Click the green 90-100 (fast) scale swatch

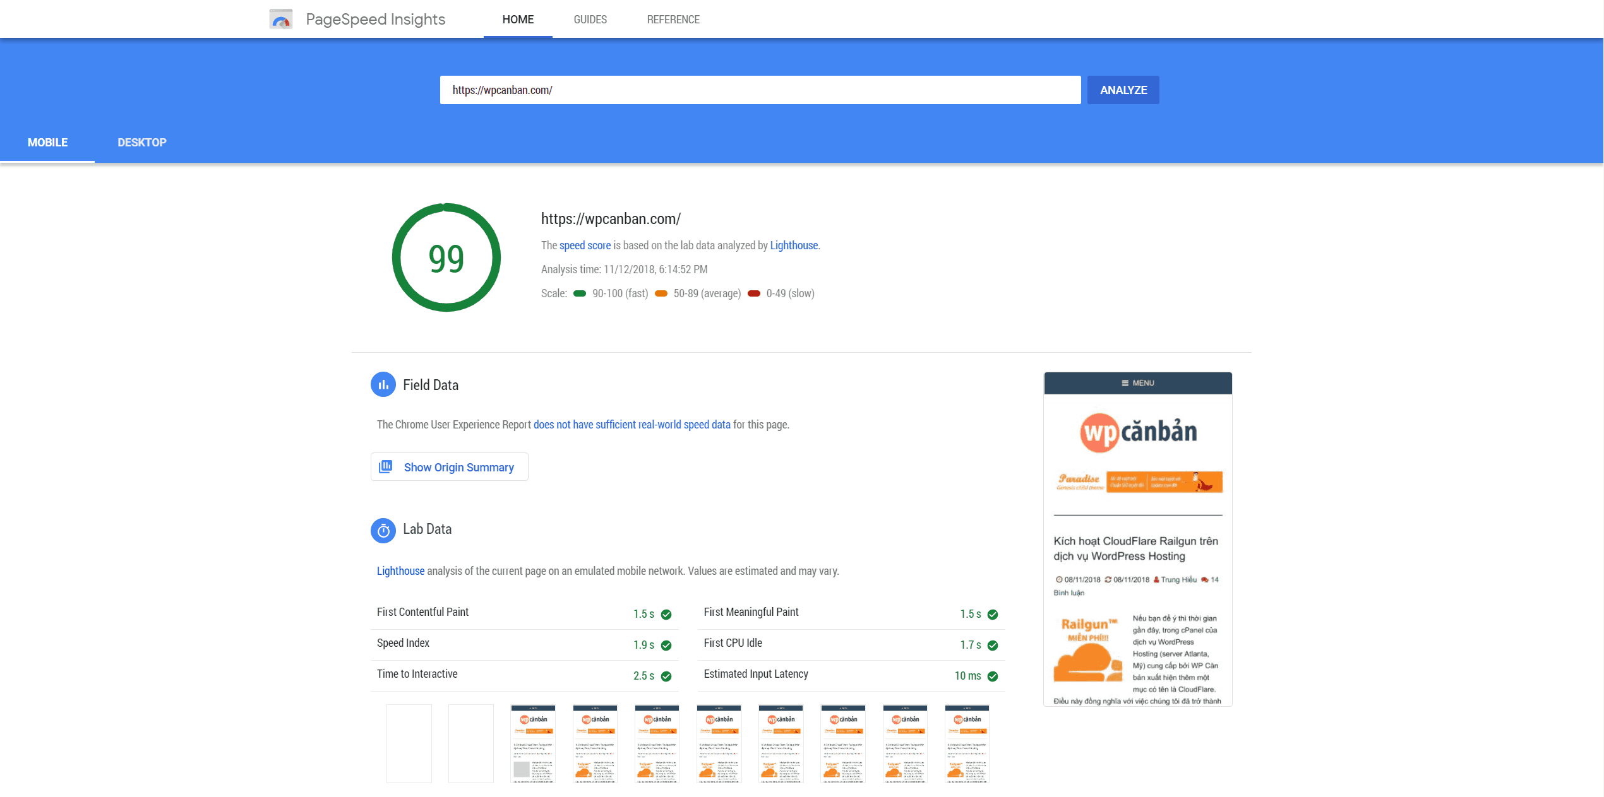coord(580,293)
